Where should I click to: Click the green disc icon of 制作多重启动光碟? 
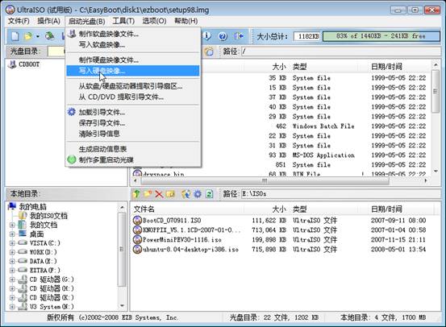(x=72, y=159)
